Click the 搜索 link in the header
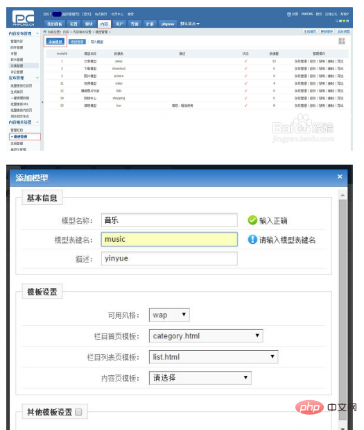 point(130,14)
